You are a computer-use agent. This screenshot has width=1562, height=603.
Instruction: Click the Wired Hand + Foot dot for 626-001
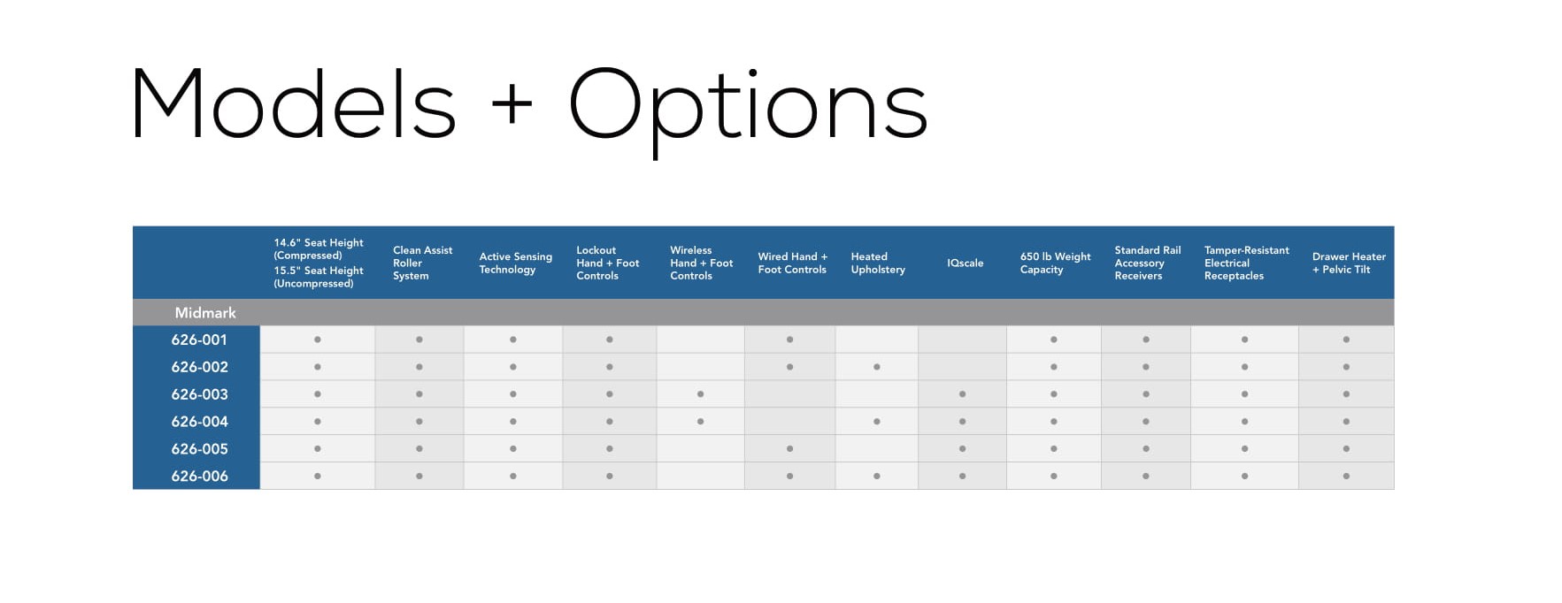pyautogui.click(x=789, y=340)
